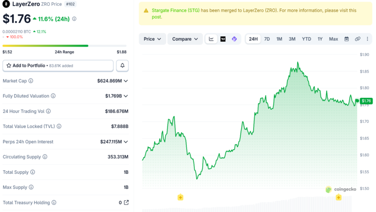Select the YTD timeframe tab
Screen dimensions: 376x212
pyautogui.click(x=306, y=39)
